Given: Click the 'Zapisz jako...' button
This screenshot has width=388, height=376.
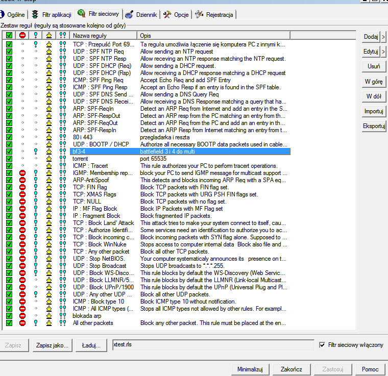Looking at the screenshot, I should 52,345.
